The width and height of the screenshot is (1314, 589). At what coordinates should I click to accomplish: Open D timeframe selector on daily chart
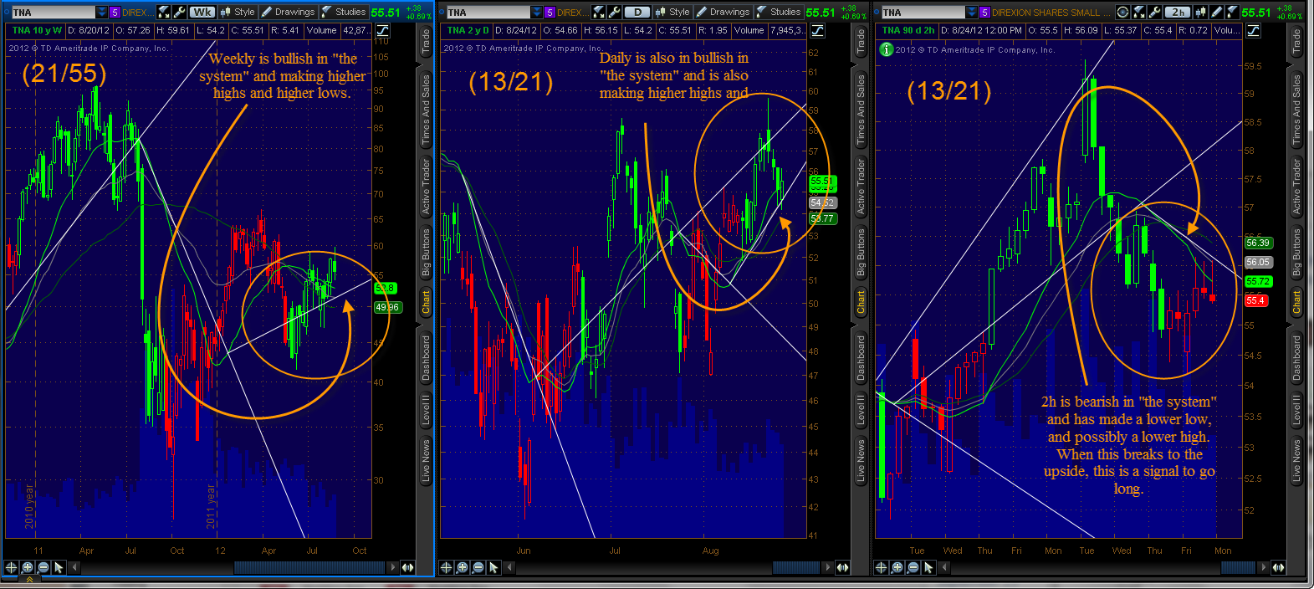(637, 12)
